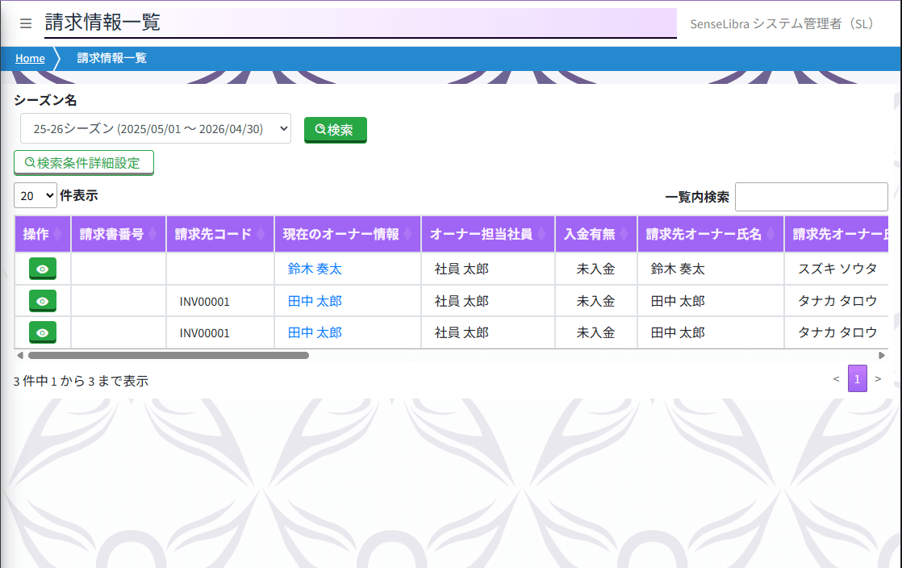Click the eye icon in the second row
This screenshot has height=568, width=902.
coord(43,301)
